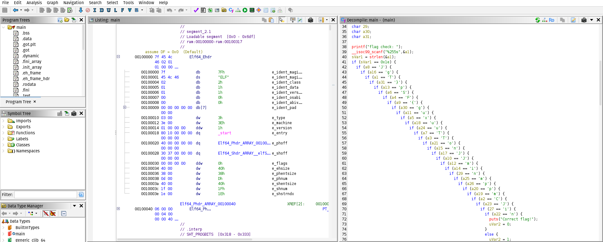Click the open folder icon in Program Trees
Screen dimensions: 603x242
point(67,20)
